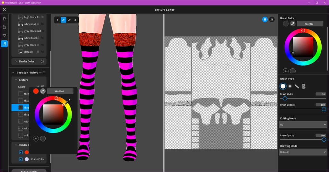Choose the flat calligraphy brush type
329x172 pixels.
click(x=297, y=86)
